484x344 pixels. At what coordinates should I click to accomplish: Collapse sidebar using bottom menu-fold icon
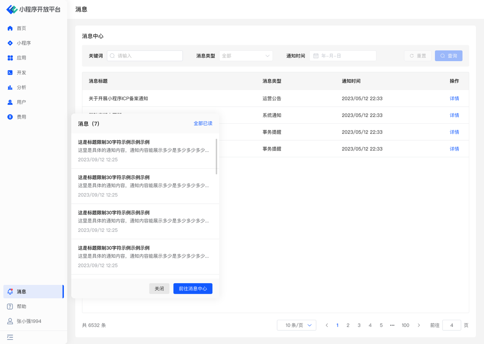pyautogui.click(x=10, y=337)
